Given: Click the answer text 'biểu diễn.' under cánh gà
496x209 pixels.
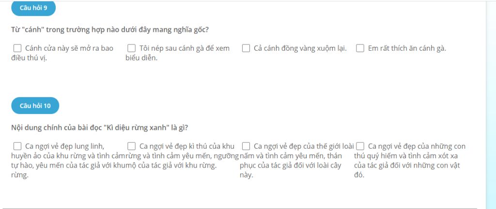Looking at the screenshot, I should point(141,58).
